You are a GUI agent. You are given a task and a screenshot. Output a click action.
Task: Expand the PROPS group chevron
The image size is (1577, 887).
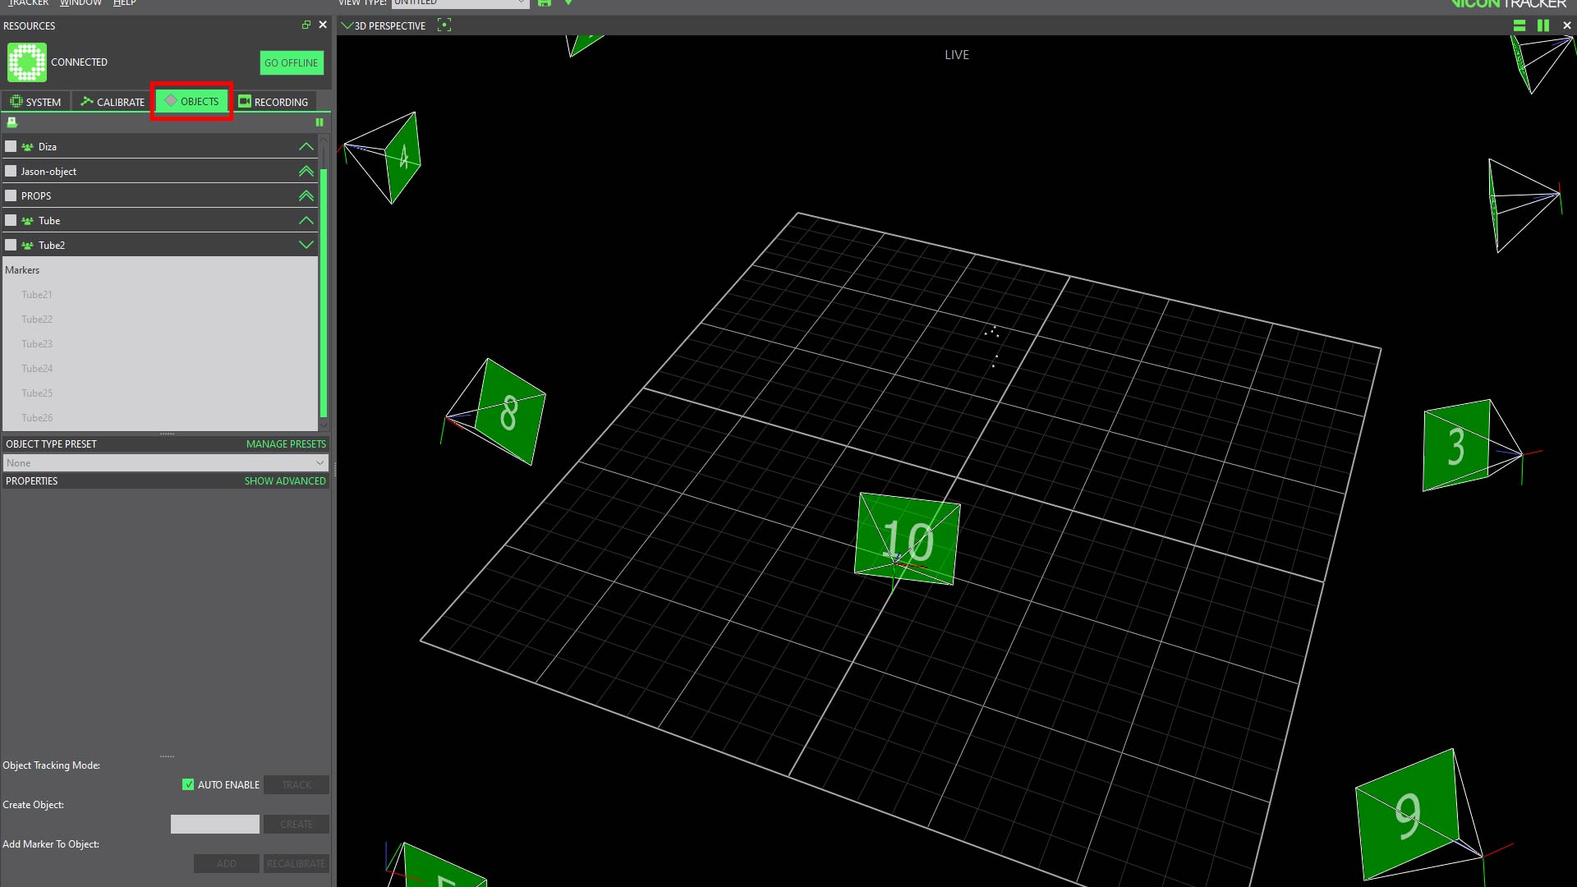(x=306, y=195)
